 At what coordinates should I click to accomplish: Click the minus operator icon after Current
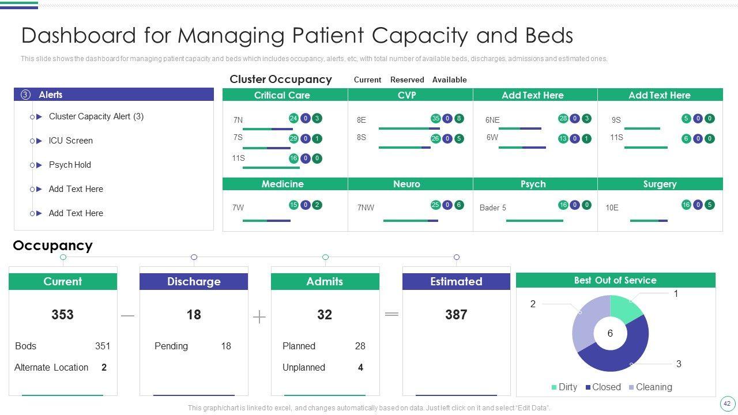click(x=128, y=316)
